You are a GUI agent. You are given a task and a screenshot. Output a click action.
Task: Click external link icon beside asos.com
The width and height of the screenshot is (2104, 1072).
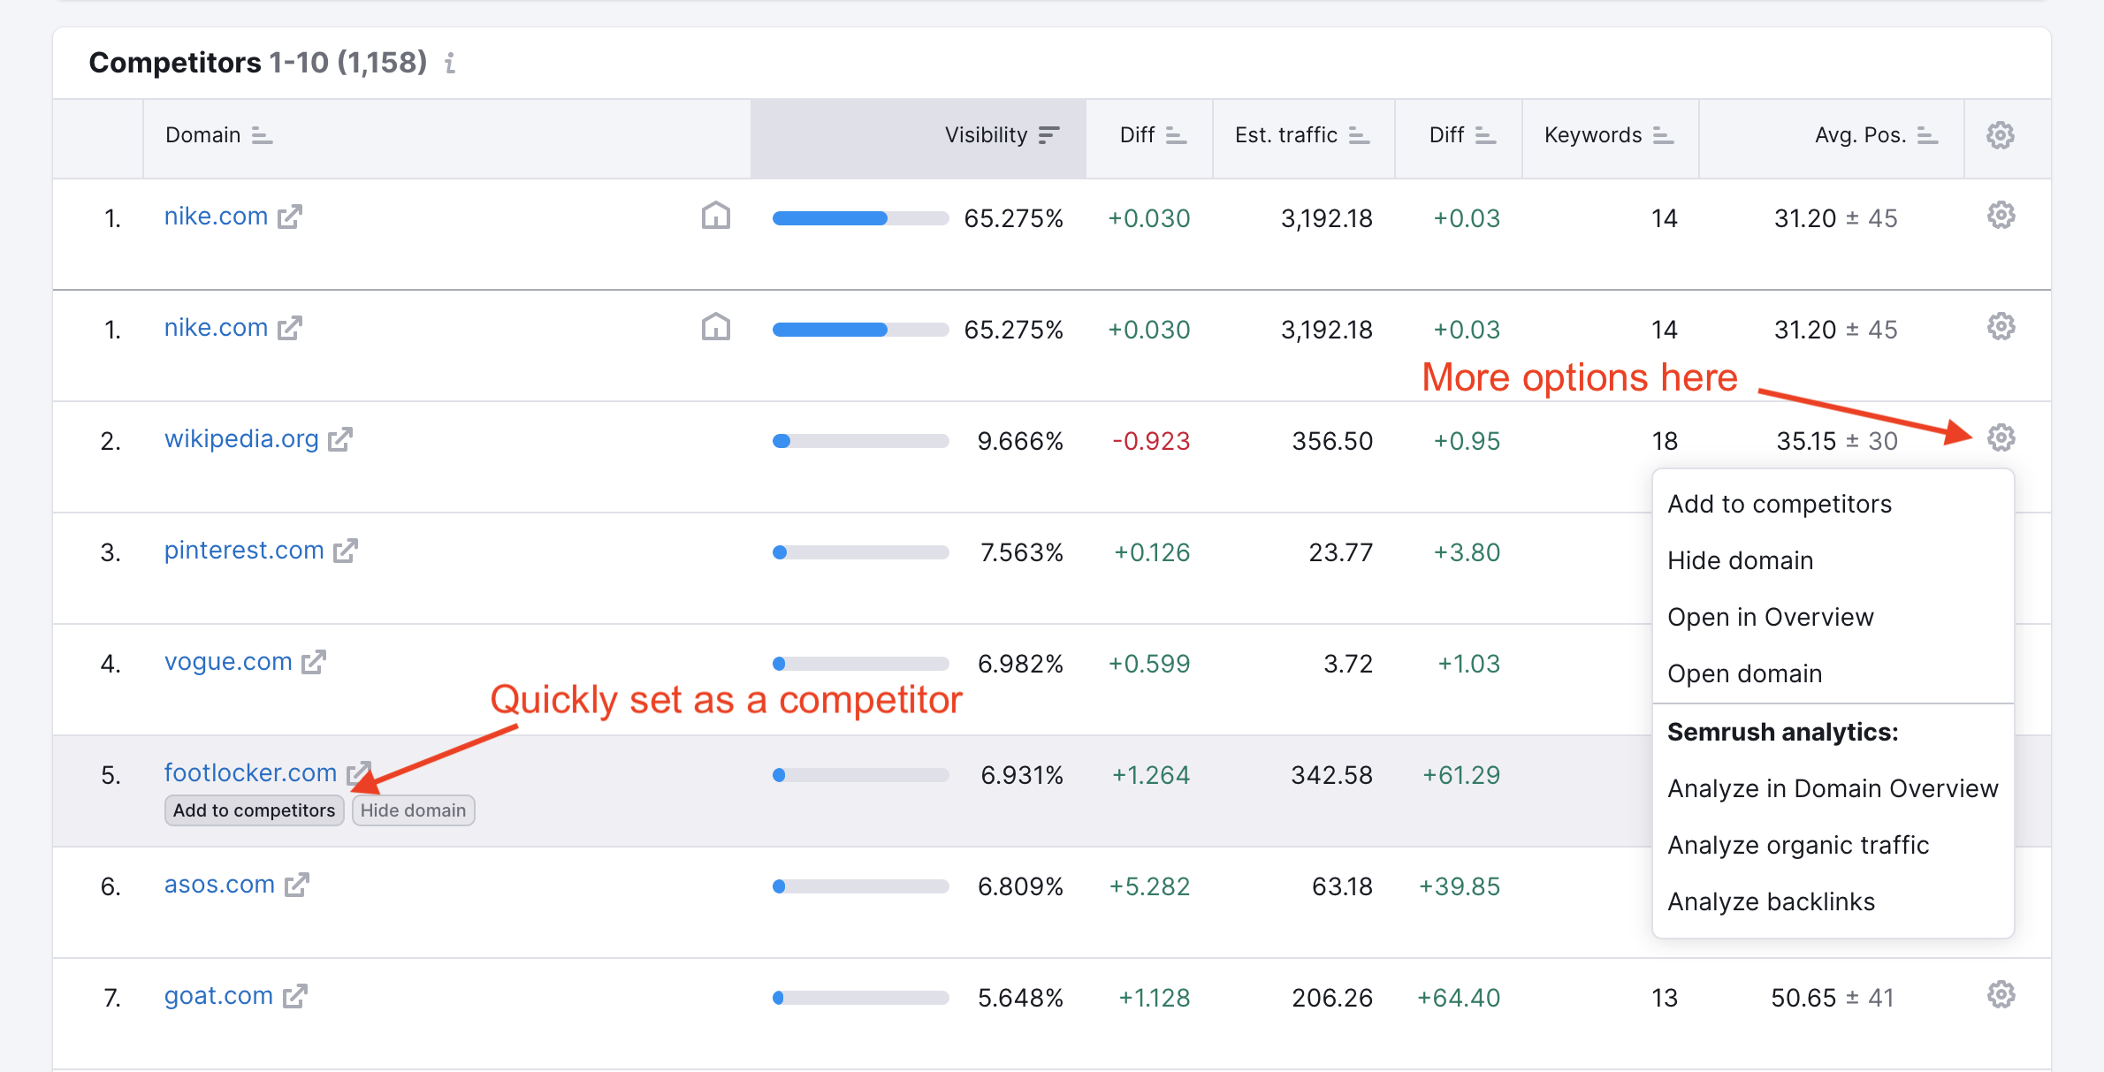pos(297,885)
